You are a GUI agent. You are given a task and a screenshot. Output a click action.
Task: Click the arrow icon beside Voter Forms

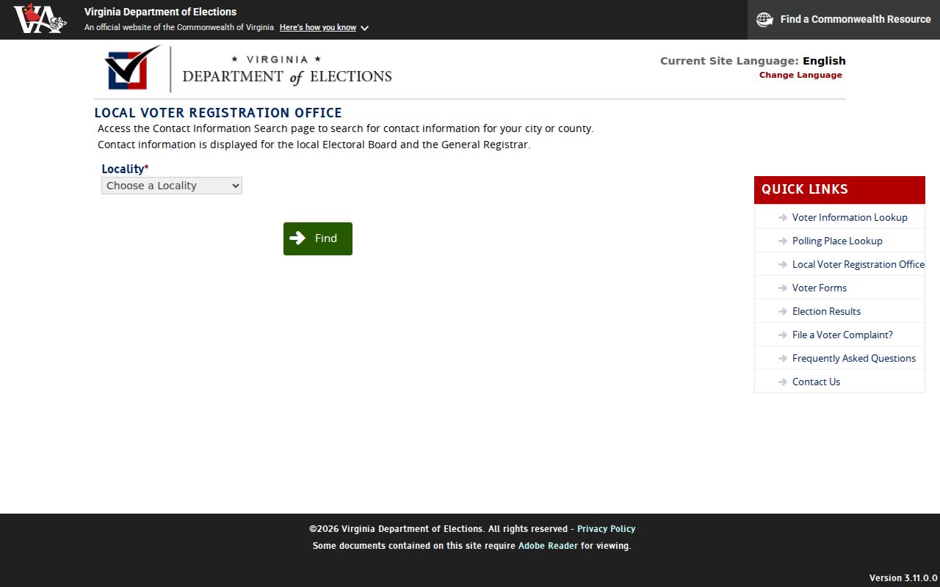[x=783, y=288]
